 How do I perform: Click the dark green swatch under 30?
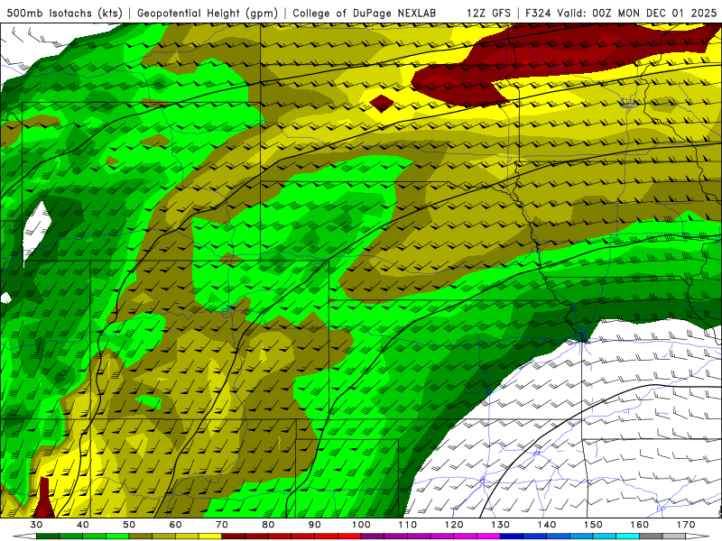tap(48, 536)
